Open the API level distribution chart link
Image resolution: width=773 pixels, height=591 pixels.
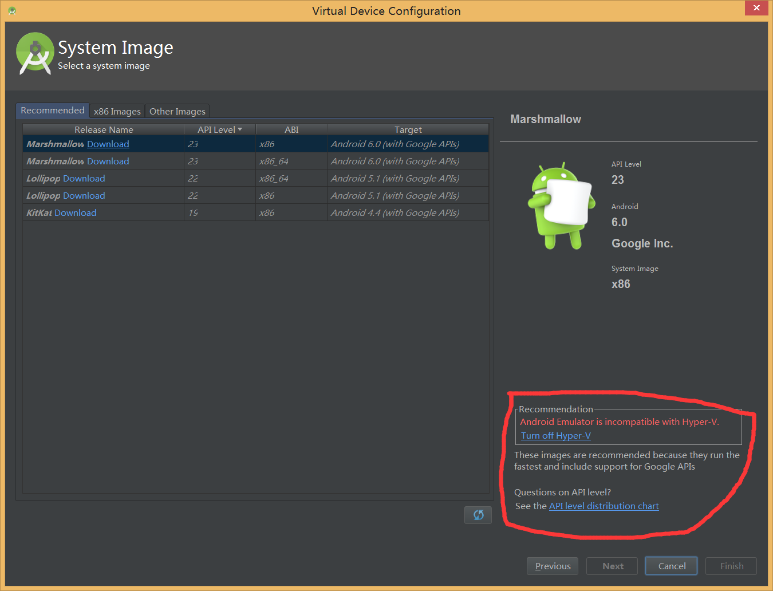tap(604, 506)
